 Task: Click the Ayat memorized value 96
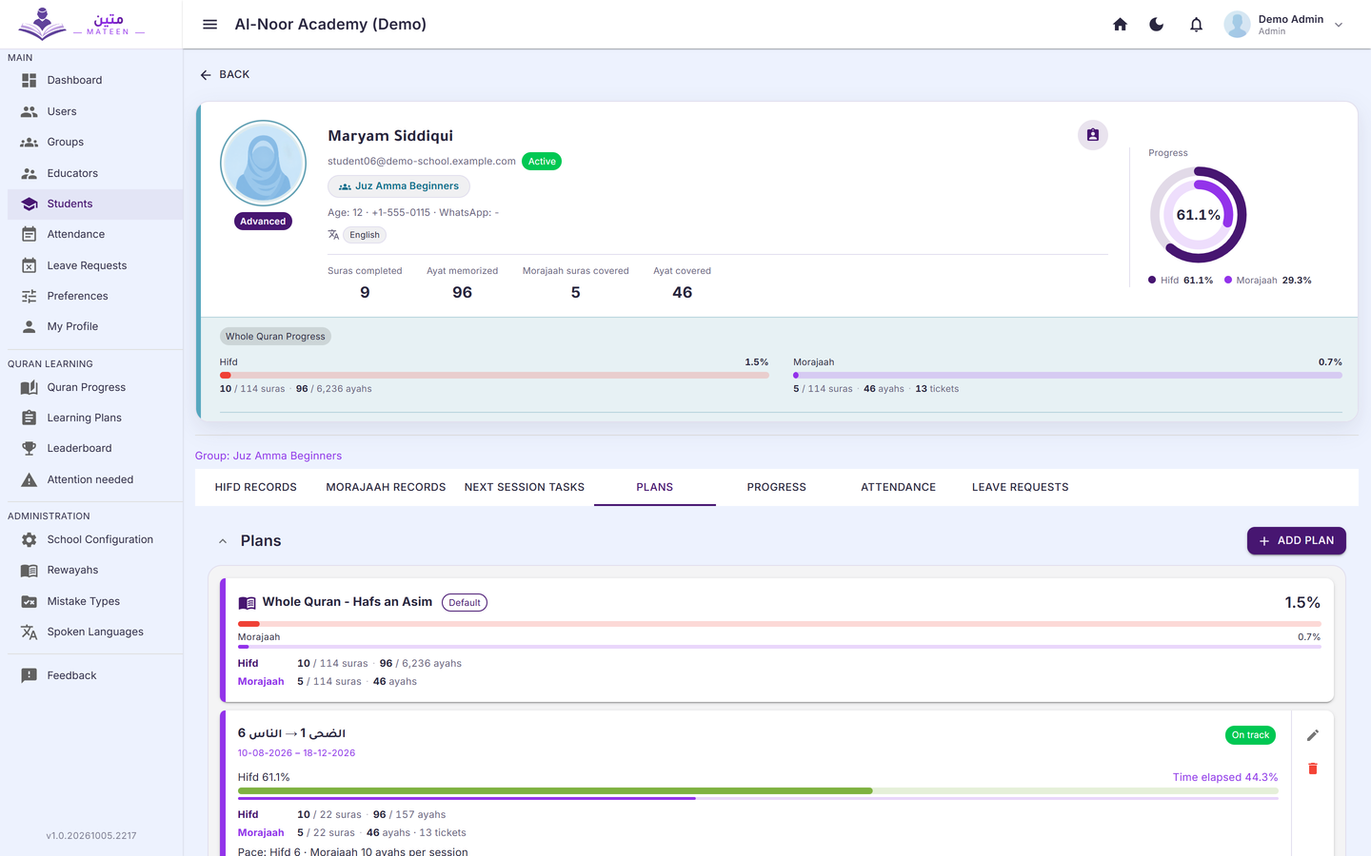(463, 293)
